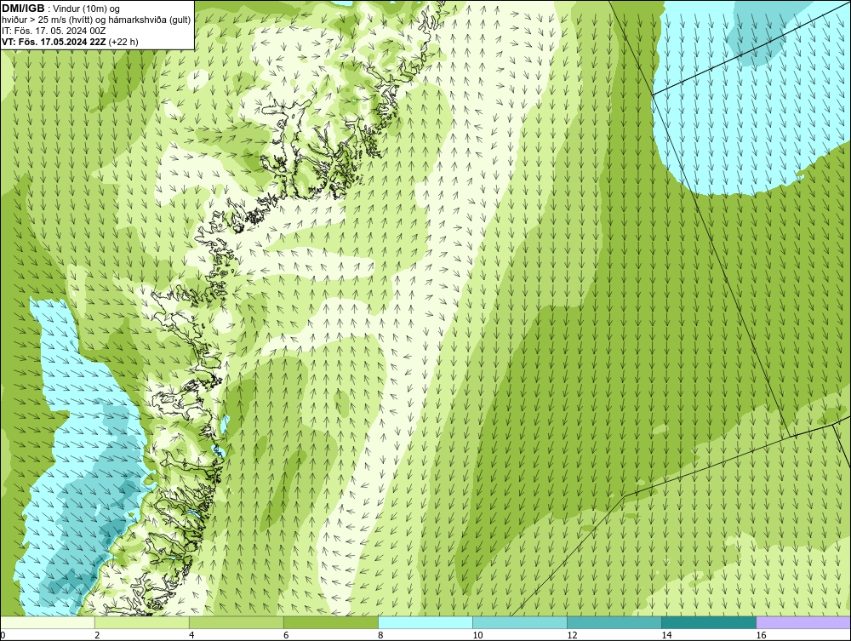
Task: Click the 8–10 m/s light cyan legend swatch
Action: (x=425, y=622)
